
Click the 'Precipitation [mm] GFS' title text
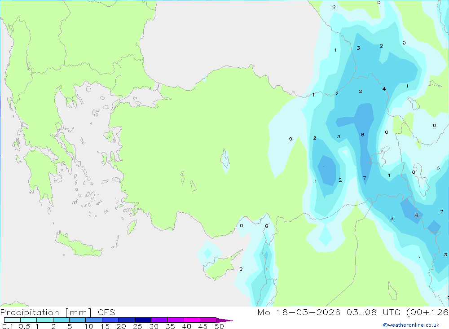57,312
